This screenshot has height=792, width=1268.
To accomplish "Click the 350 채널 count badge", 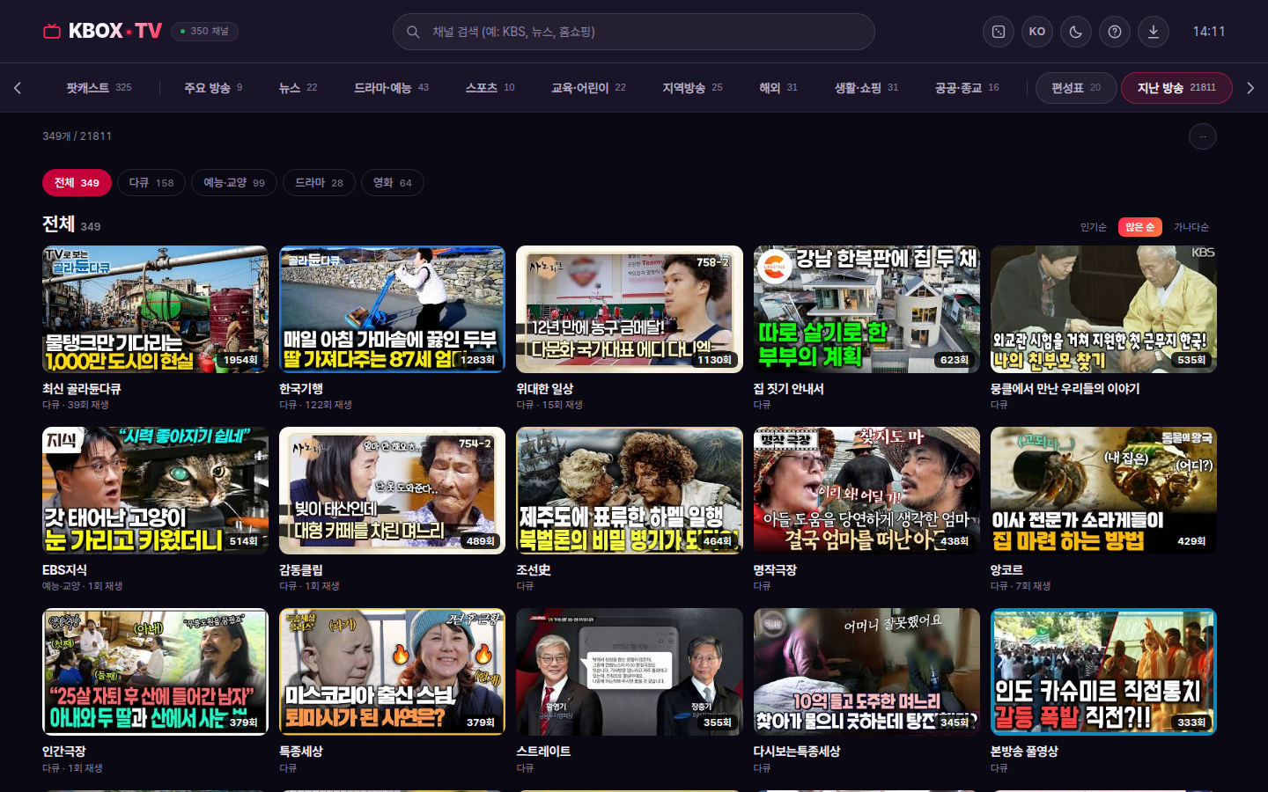I will 204,31.
